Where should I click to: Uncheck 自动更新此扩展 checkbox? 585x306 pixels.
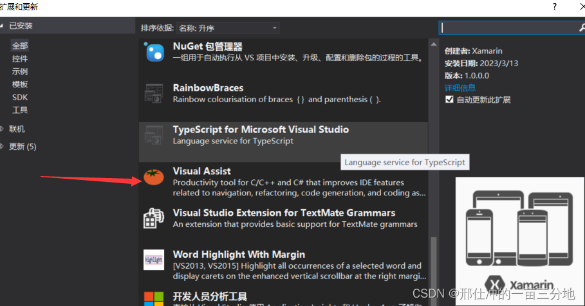(x=449, y=100)
